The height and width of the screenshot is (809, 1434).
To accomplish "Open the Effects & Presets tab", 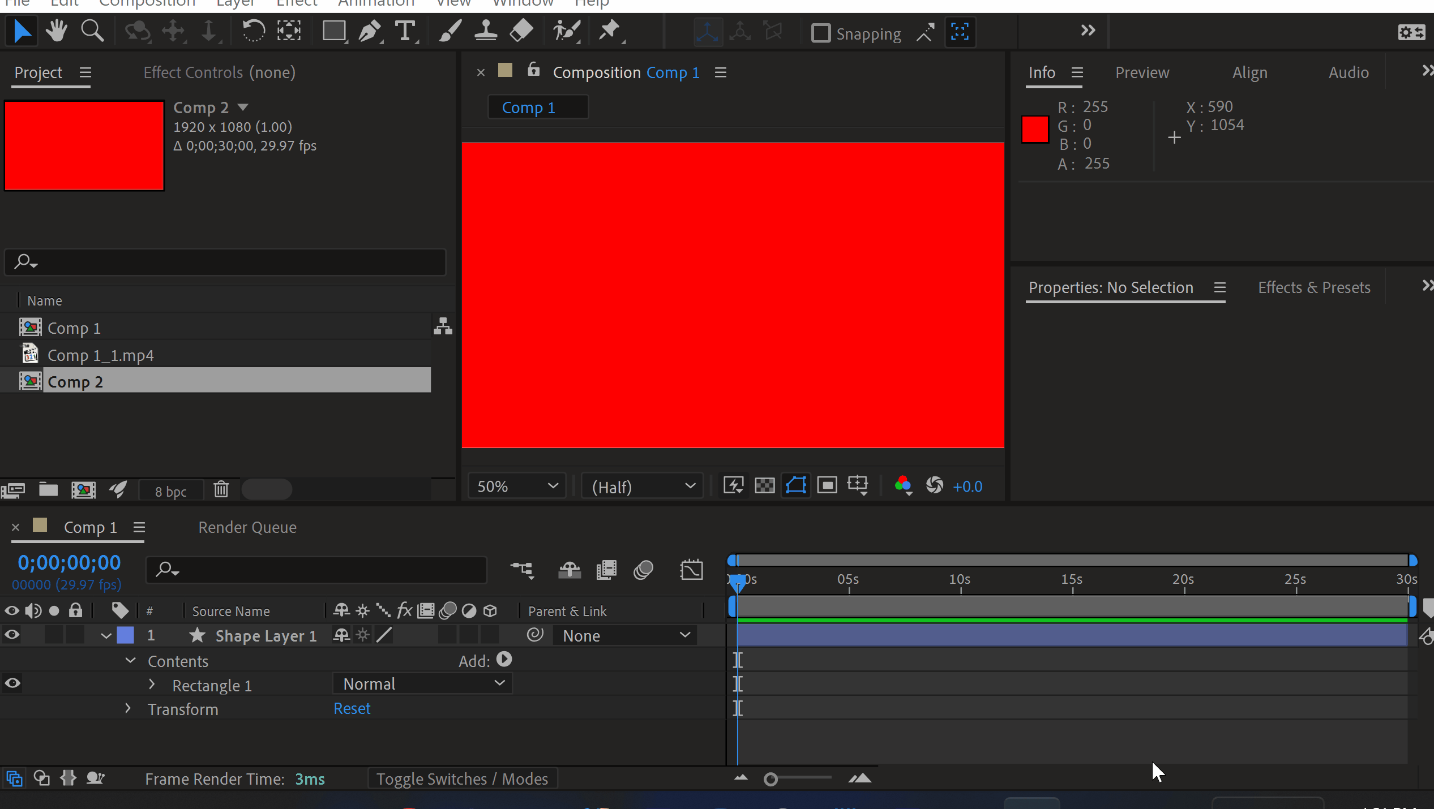I will [1313, 287].
